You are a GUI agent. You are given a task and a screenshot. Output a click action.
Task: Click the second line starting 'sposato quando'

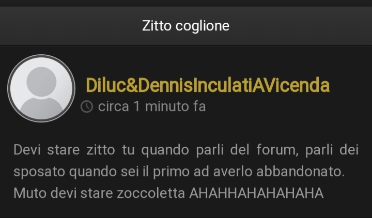pos(179,172)
